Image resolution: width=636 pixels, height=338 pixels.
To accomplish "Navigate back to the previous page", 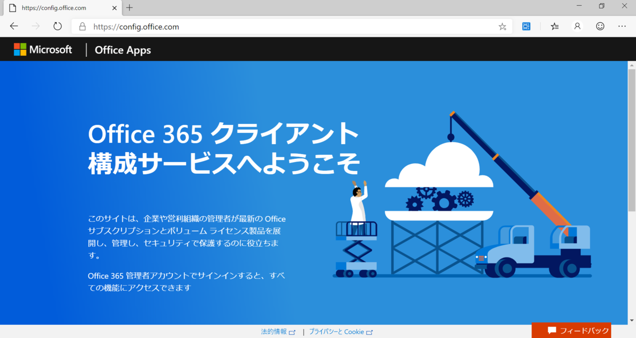I will 14,26.
